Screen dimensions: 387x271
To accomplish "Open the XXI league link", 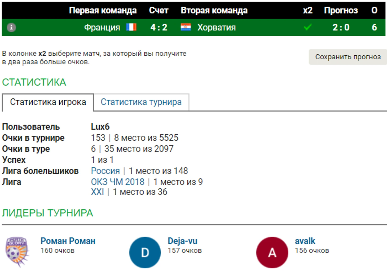I will click(98, 192).
